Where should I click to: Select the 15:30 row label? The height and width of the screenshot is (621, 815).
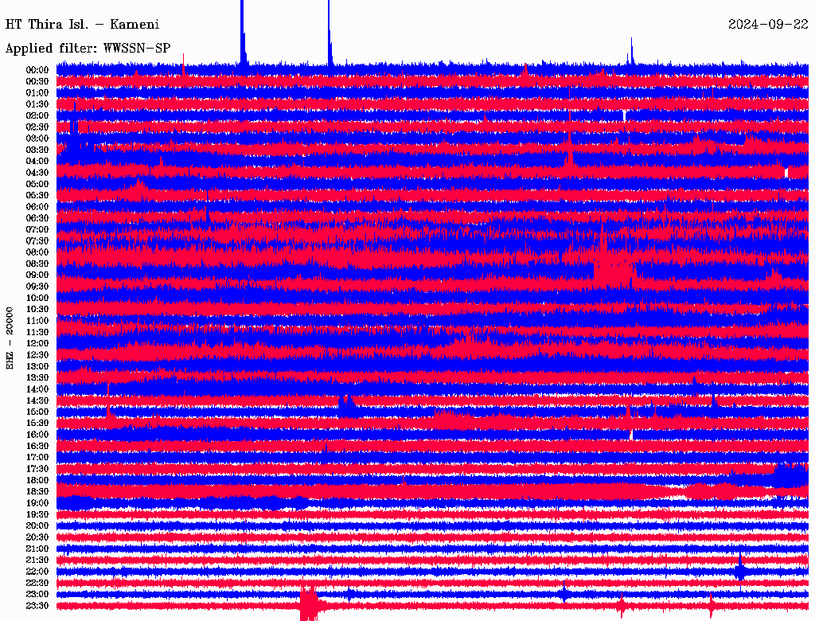(37, 424)
